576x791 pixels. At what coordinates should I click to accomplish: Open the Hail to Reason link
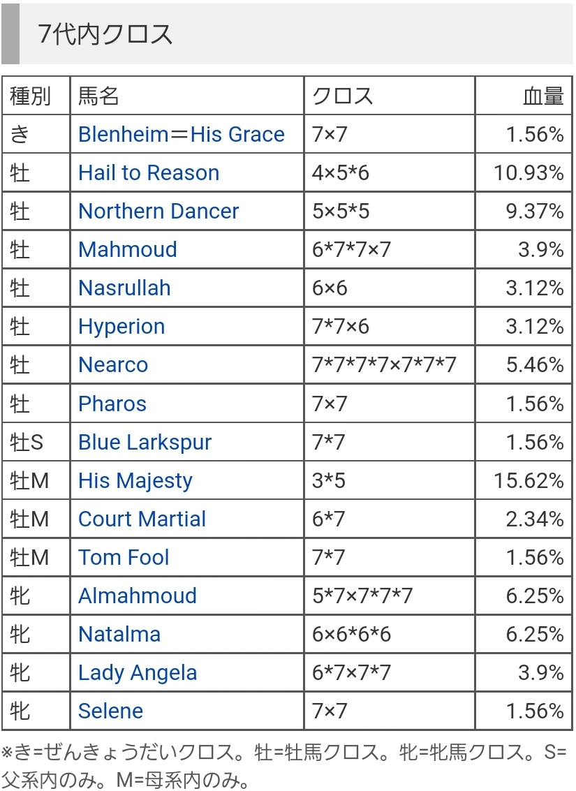pyautogui.click(x=149, y=173)
